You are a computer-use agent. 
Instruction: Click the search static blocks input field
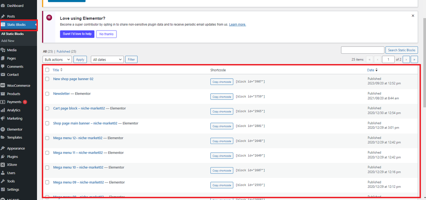click(x=362, y=50)
